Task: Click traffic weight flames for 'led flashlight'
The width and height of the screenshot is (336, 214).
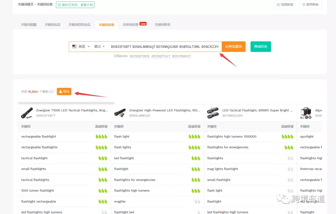Action: 196,158
